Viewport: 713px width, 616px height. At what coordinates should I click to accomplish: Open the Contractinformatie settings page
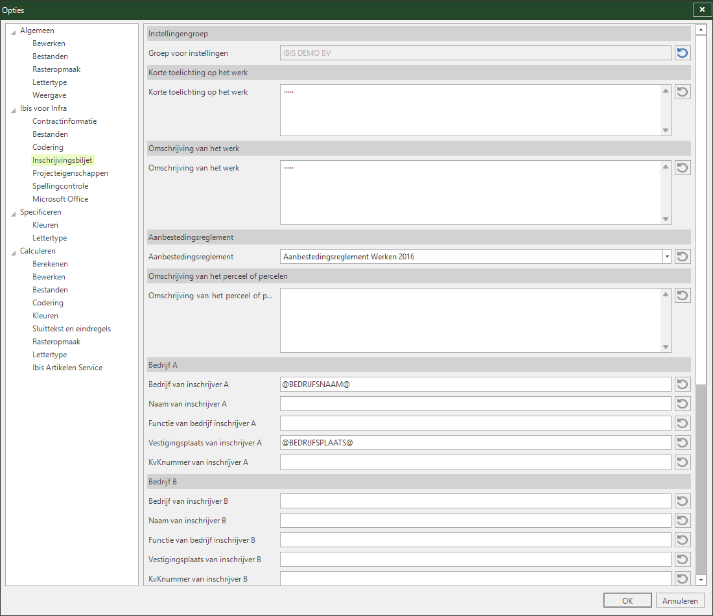tap(65, 121)
